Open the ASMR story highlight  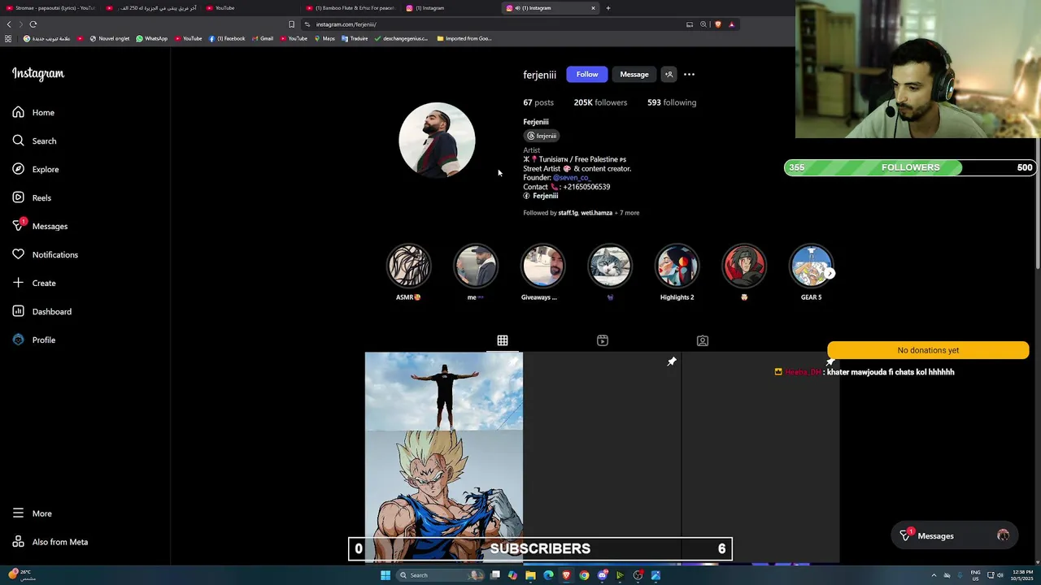coord(408,266)
